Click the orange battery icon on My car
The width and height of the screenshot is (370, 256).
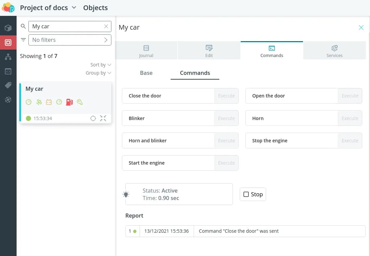49,102
